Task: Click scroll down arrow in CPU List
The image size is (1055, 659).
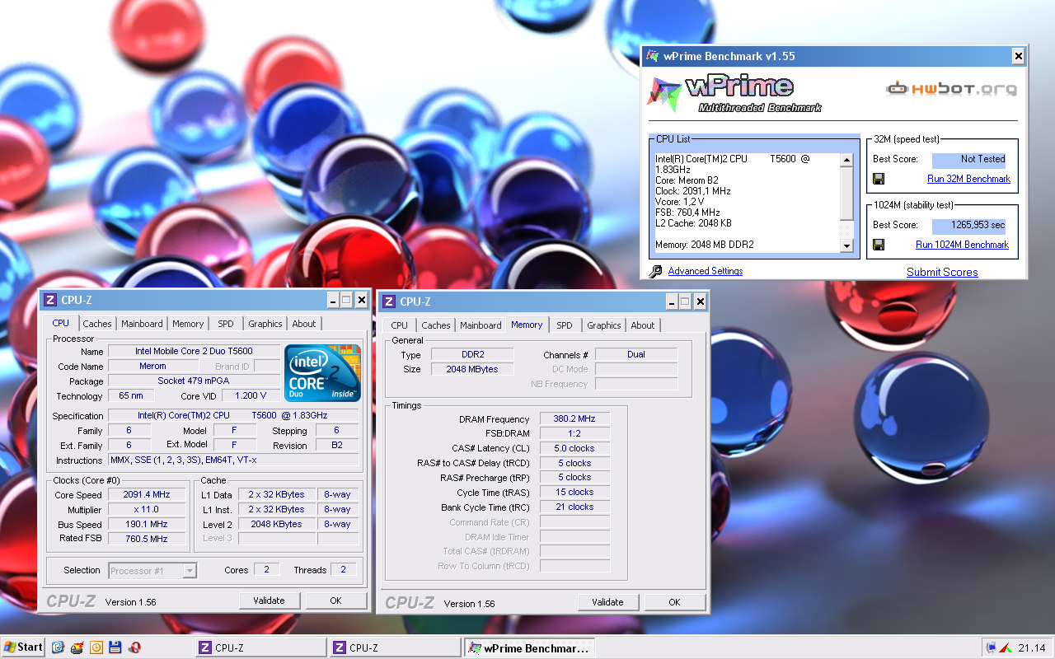Action: [846, 245]
